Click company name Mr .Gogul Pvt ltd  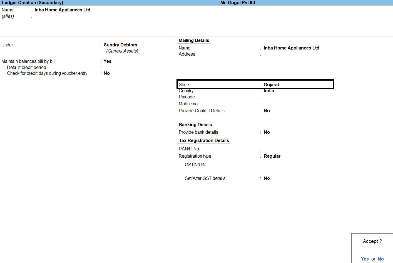click(238, 3)
